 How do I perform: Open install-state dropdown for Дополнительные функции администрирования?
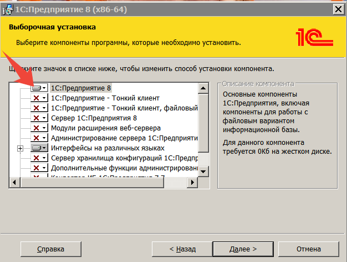coord(39,168)
